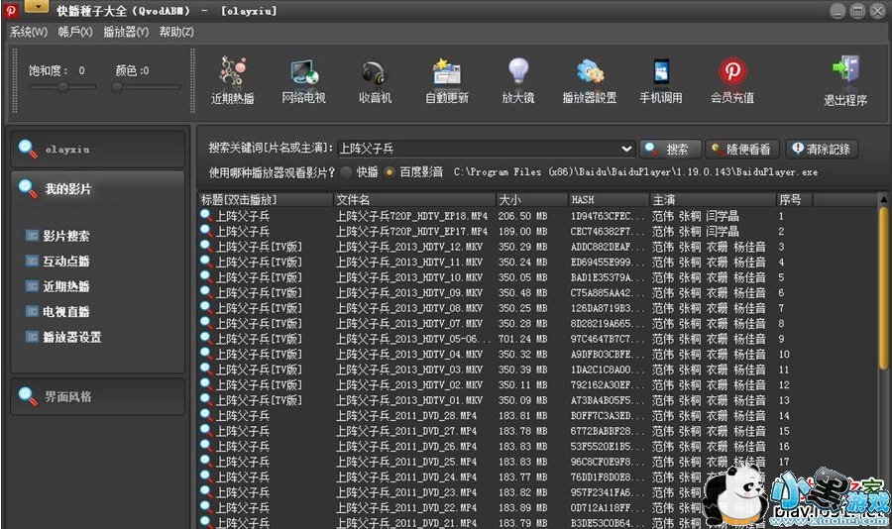Viewport: 892px width, 529px height.
Task: Open 互动点播 in the sidebar
Action: pos(66,262)
